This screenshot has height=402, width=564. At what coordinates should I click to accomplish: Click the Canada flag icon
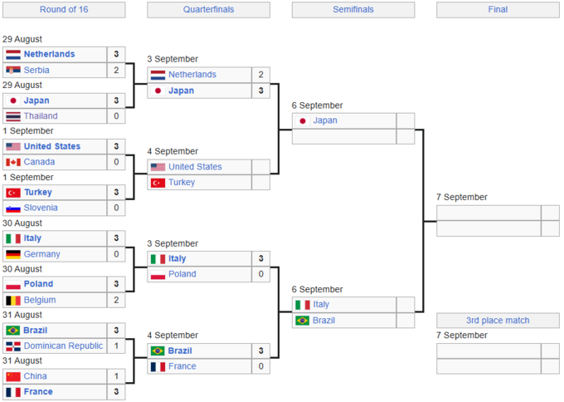click(x=12, y=162)
